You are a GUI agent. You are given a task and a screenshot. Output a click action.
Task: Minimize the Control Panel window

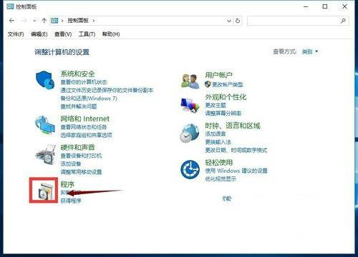click(x=306, y=6)
